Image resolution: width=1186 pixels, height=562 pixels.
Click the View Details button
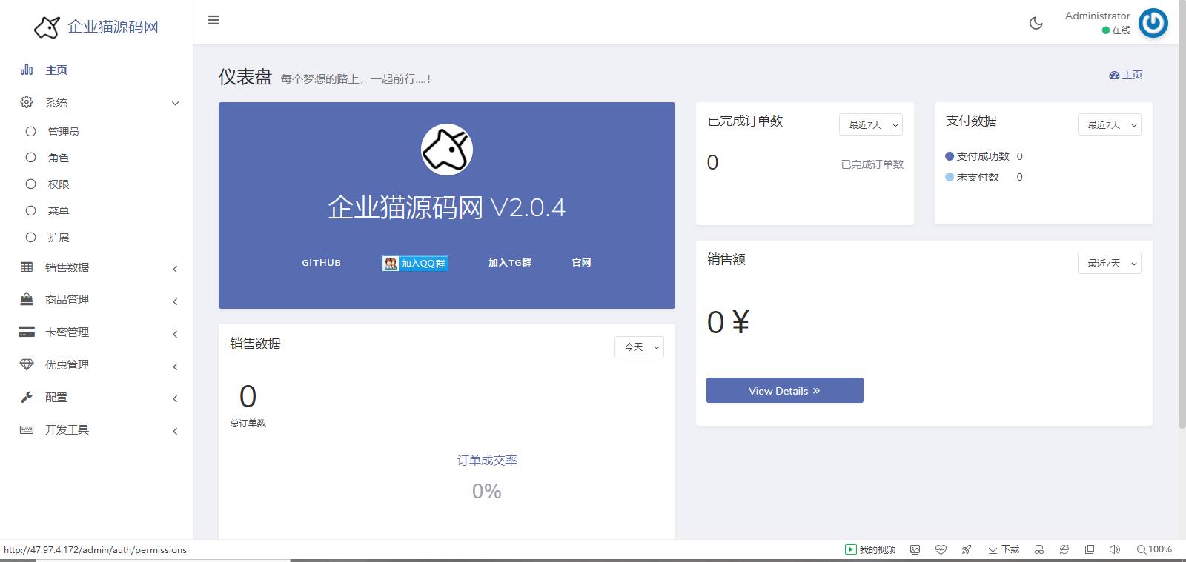784,390
